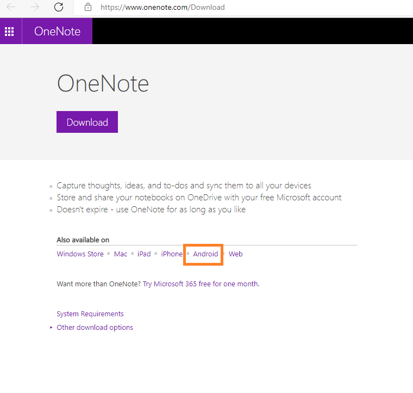The width and height of the screenshot is (413, 393).
Task: Click the large OneNote page heading
Action: coord(103,83)
